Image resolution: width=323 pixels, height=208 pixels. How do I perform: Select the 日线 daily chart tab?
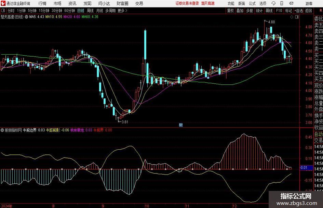[x=81, y=11]
